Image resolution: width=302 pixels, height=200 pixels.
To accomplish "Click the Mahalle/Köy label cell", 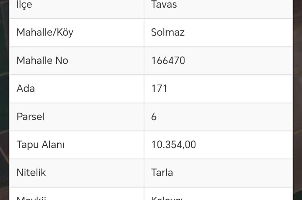I will [x=45, y=32].
